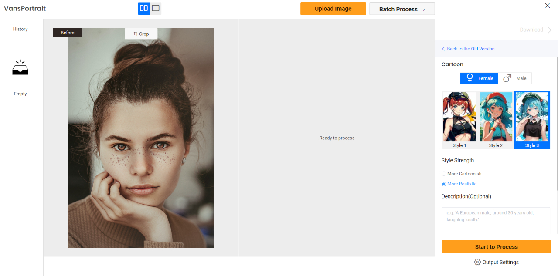This screenshot has height=276, width=558.
Task: Click Start to Process button
Action: tap(496, 247)
